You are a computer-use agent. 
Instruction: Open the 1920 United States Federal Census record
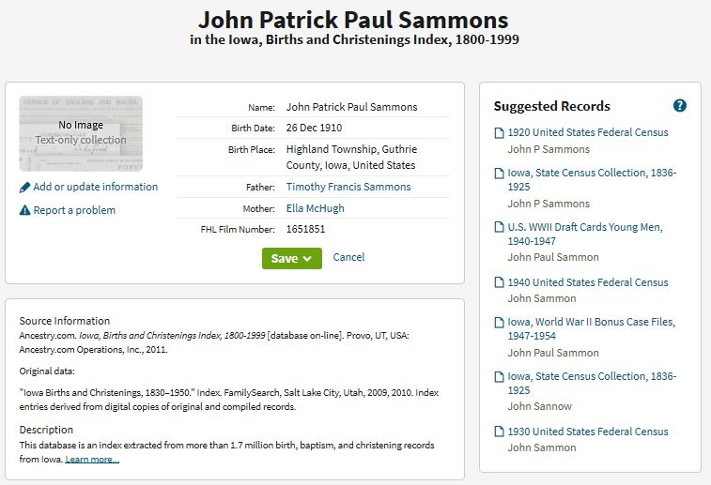(x=588, y=132)
